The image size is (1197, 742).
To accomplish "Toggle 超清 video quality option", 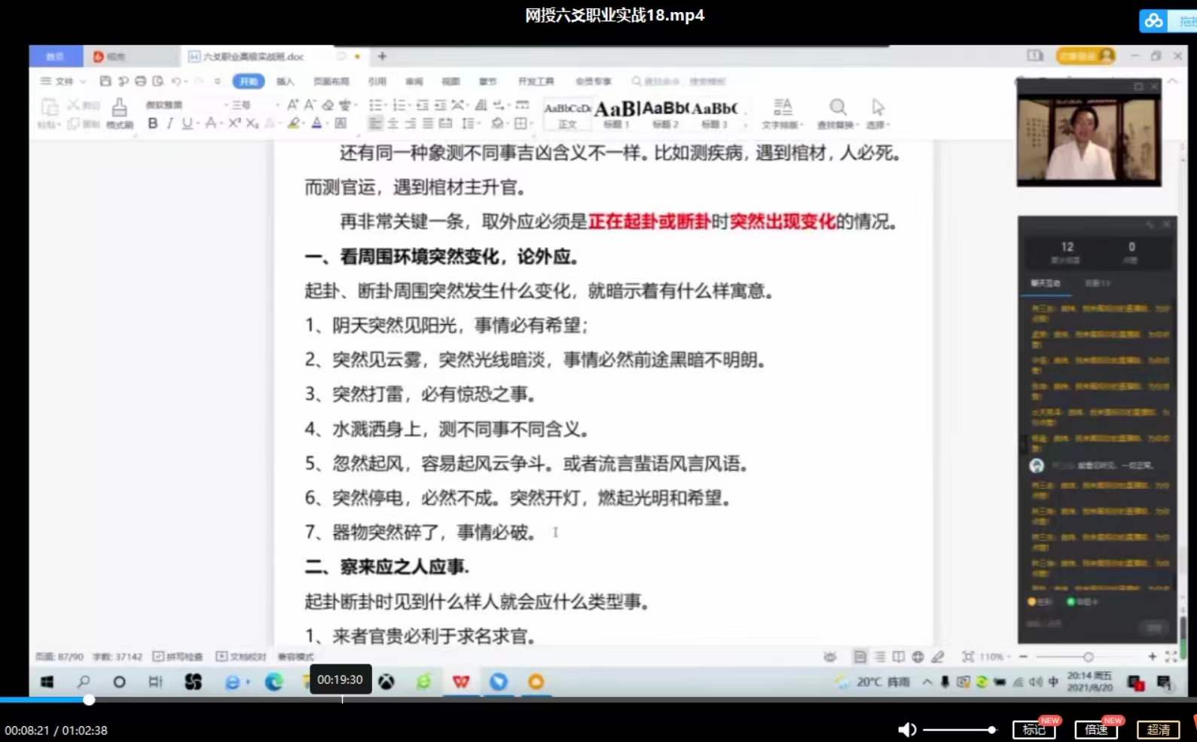I will point(1158,729).
